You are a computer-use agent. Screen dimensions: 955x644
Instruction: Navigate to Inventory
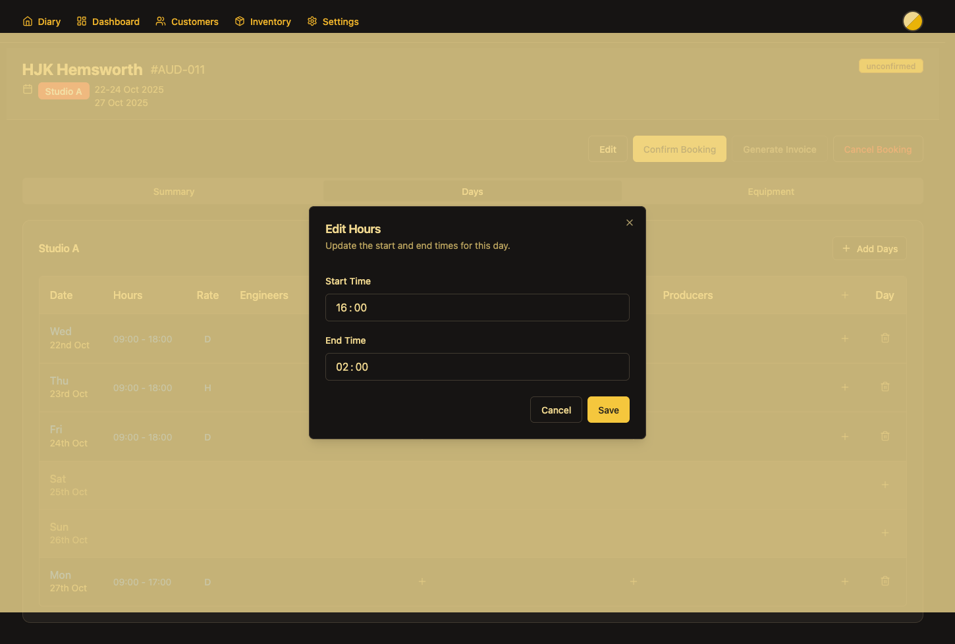coord(263,22)
